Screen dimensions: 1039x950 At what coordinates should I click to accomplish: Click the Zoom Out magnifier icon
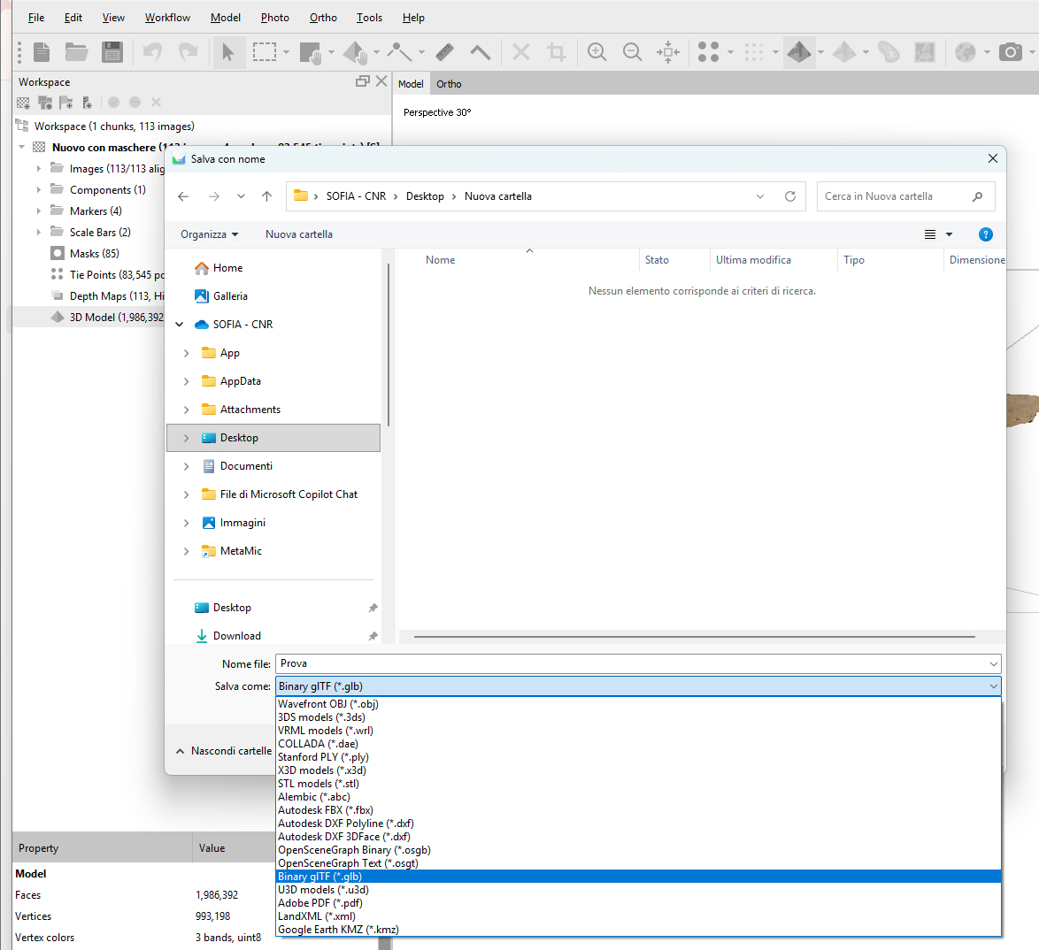pyautogui.click(x=632, y=52)
